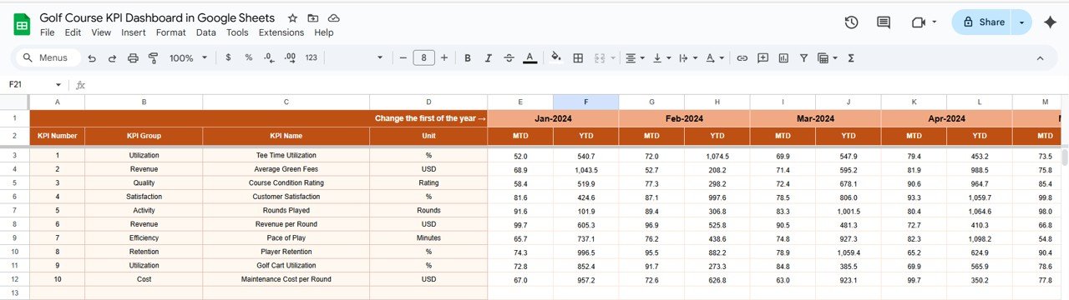Click the document title text
The width and height of the screenshot is (1069, 300).
coord(157,18)
